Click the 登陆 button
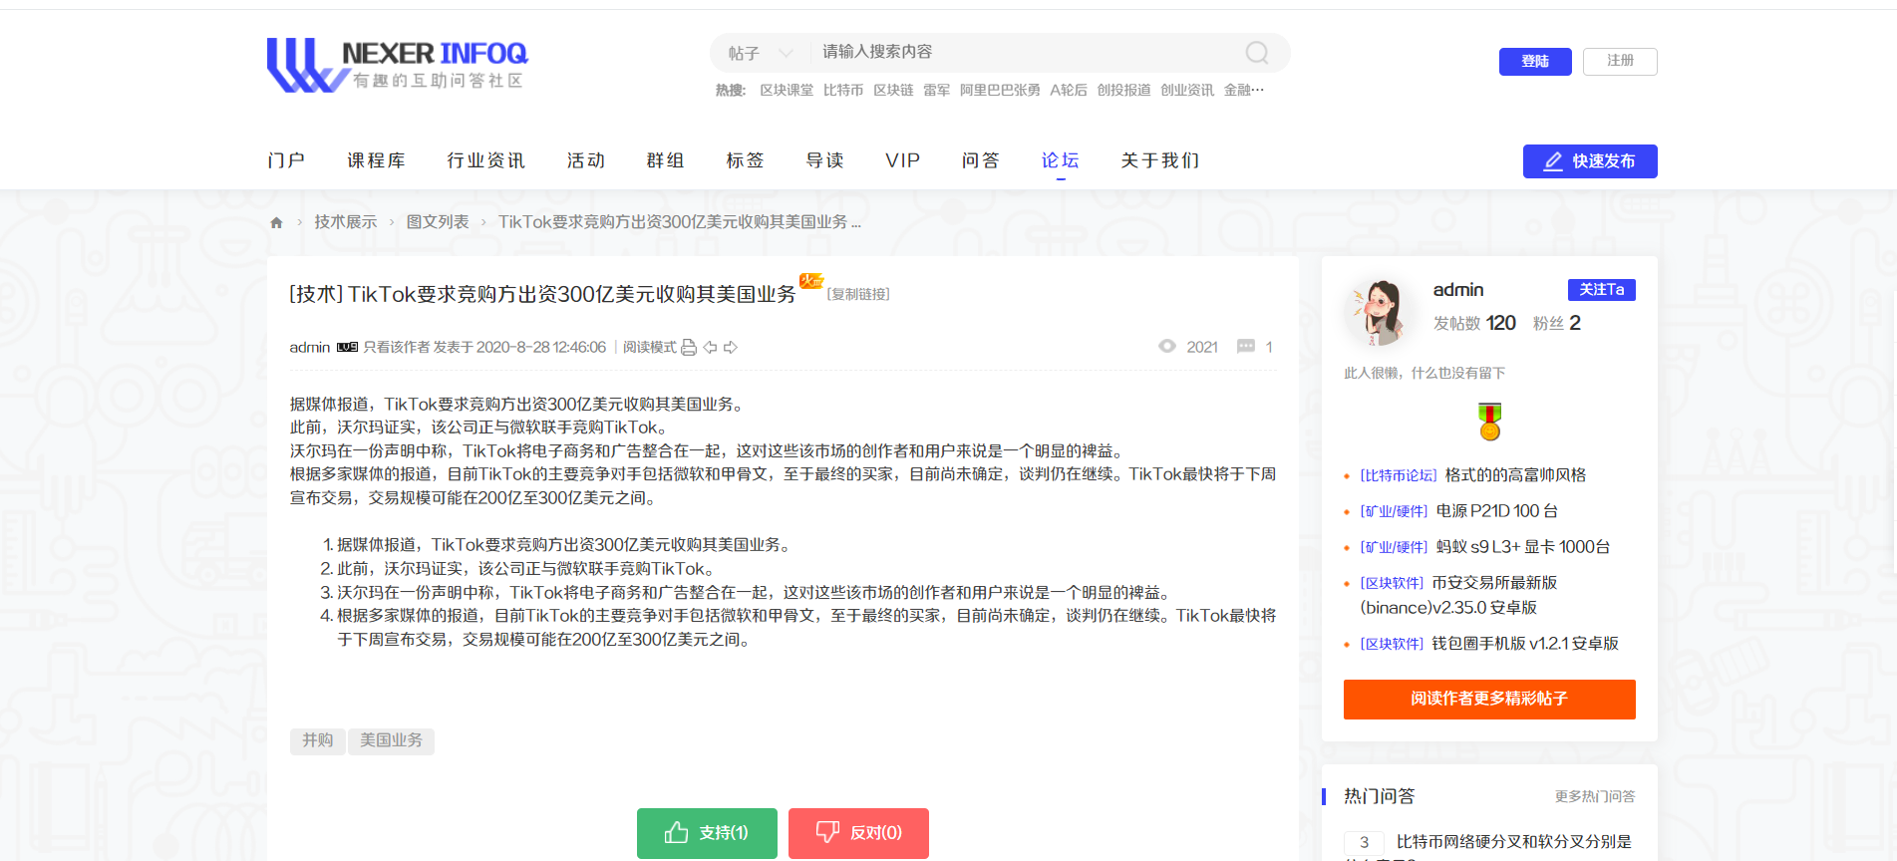The height and width of the screenshot is (861, 1897). click(x=1535, y=62)
